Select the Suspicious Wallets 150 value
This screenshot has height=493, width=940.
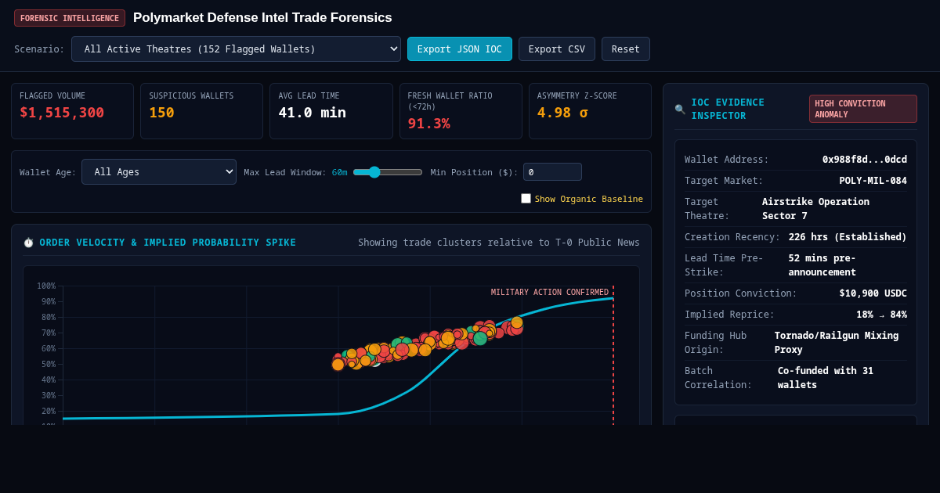[161, 113]
